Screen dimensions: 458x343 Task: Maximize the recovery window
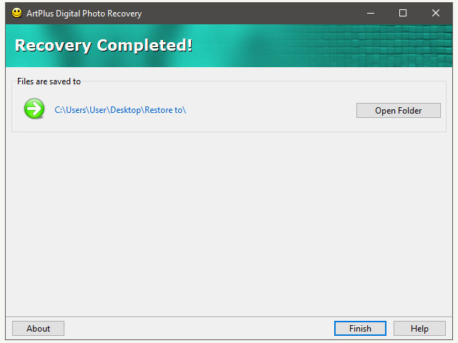pyautogui.click(x=403, y=13)
